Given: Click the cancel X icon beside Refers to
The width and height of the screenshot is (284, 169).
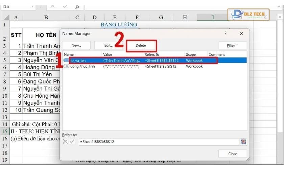Looking at the screenshot, I should [65, 142].
